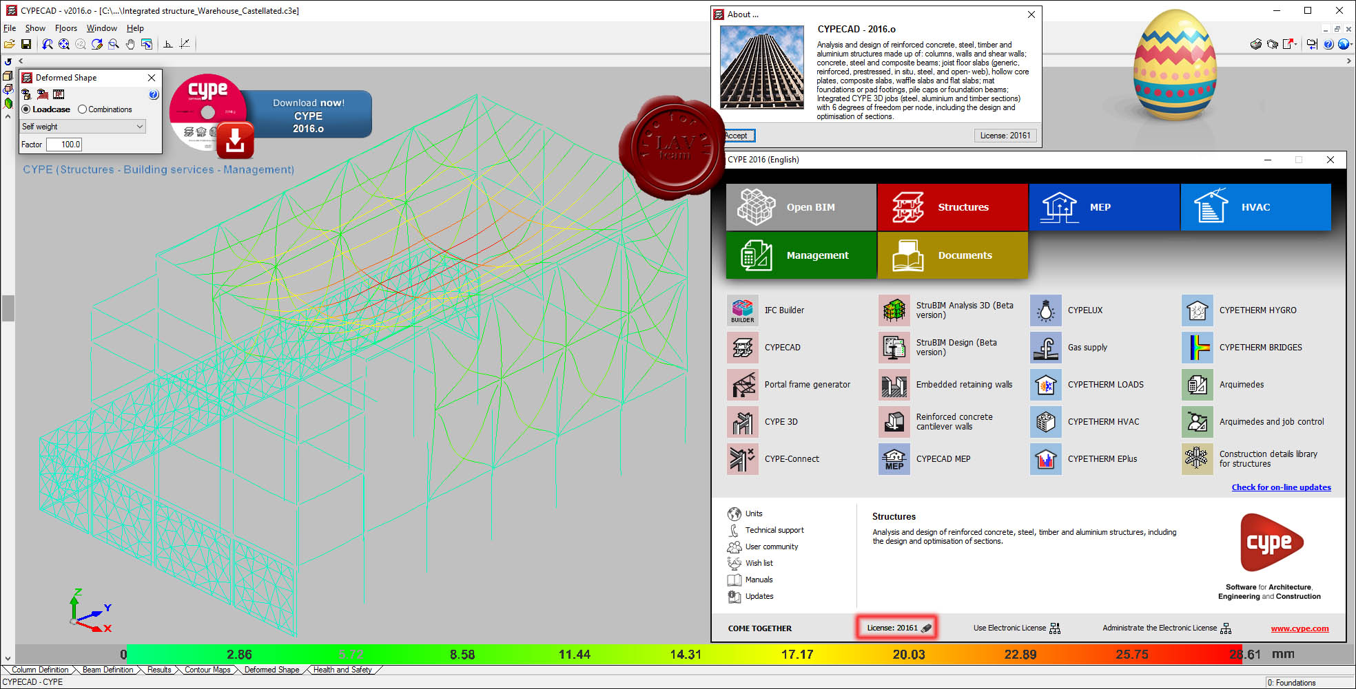Viewport: 1356px width, 689px height.
Task: Click Accept in the About dialog
Action: coord(738,136)
